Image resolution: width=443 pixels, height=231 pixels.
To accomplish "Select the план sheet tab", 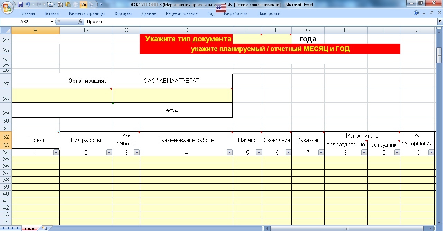I will pyautogui.click(x=30, y=228).
